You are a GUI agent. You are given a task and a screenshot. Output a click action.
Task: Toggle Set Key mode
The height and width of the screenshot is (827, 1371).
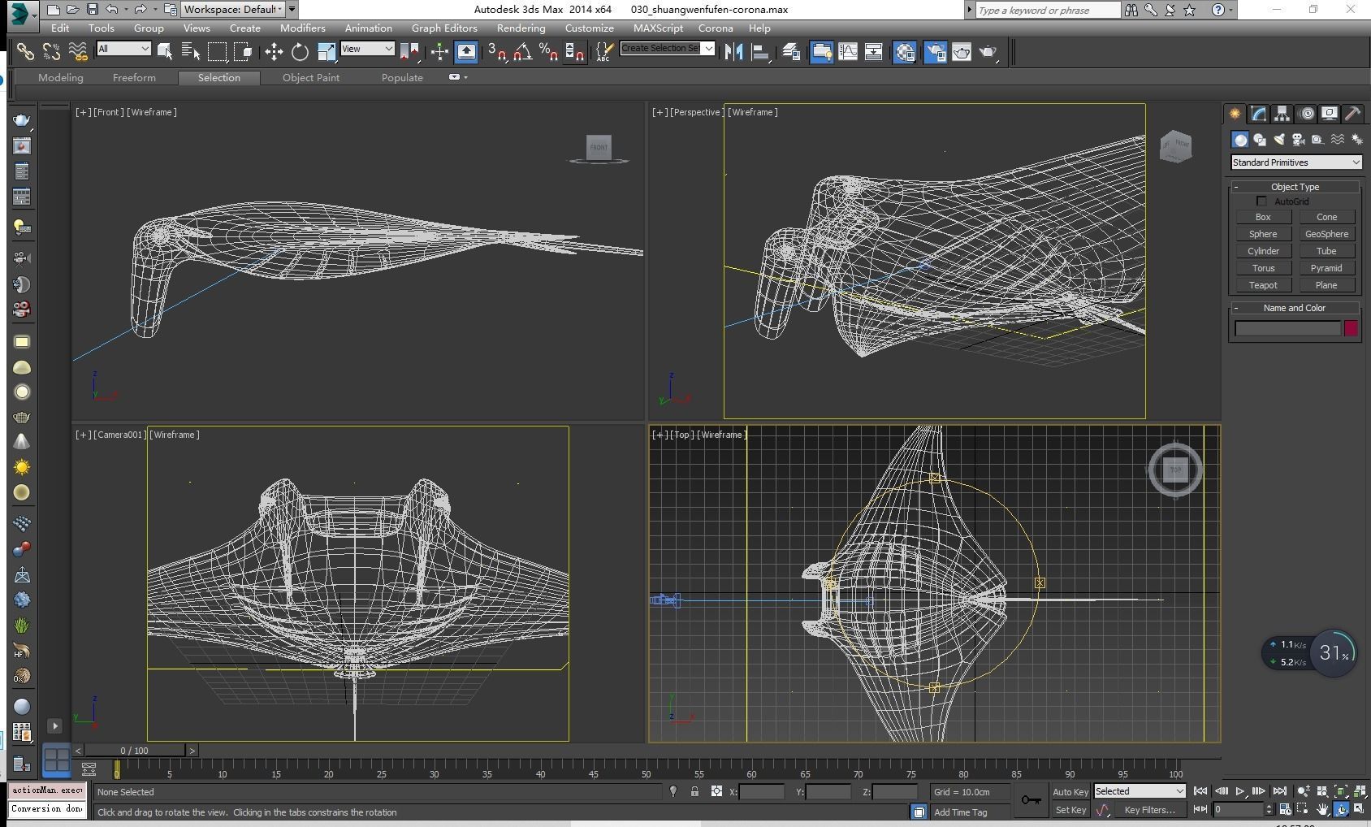click(1070, 810)
